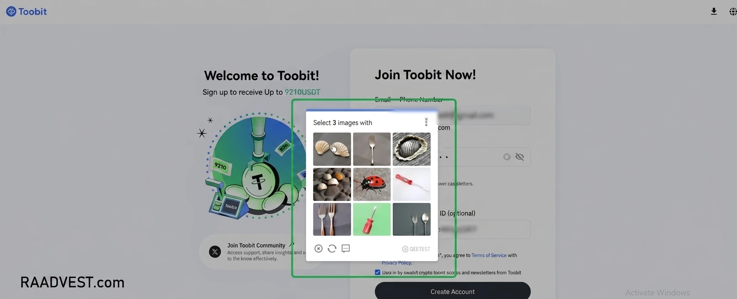
Task: Select the two forks image tile
Action: [x=332, y=219]
